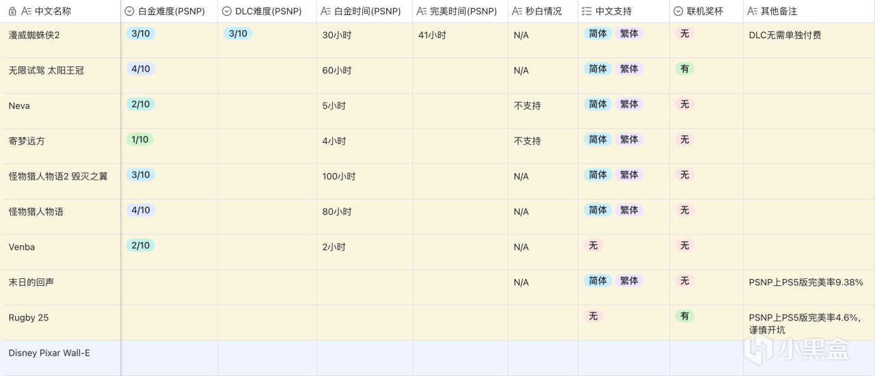Click the select-type icon in 联机奖杯 header

pos(678,12)
